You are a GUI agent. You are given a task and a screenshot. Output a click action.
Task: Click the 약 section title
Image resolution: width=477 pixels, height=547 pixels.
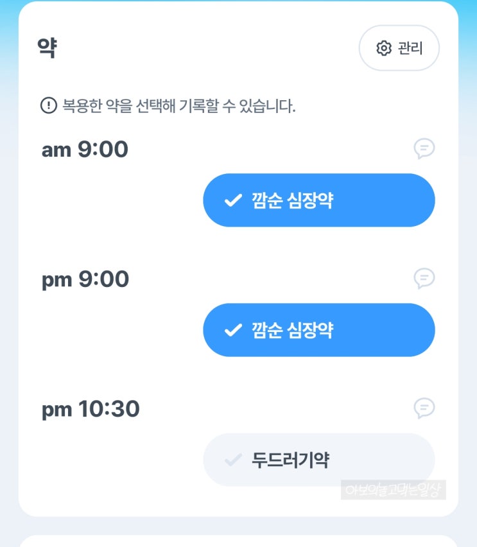47,48
